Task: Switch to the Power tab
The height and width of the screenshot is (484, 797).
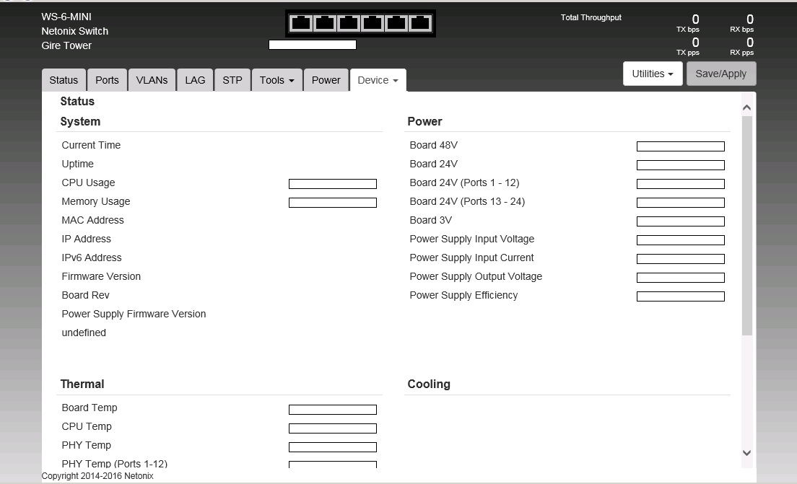Action: (326, 80)
